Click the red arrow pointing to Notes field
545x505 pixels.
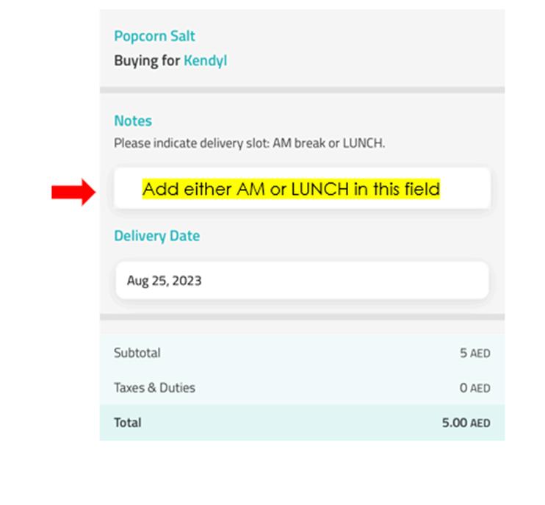73,192
